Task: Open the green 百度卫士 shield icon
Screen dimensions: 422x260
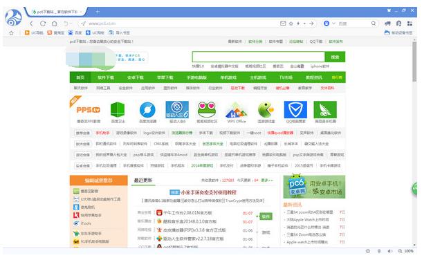Action: pos(118,110)
